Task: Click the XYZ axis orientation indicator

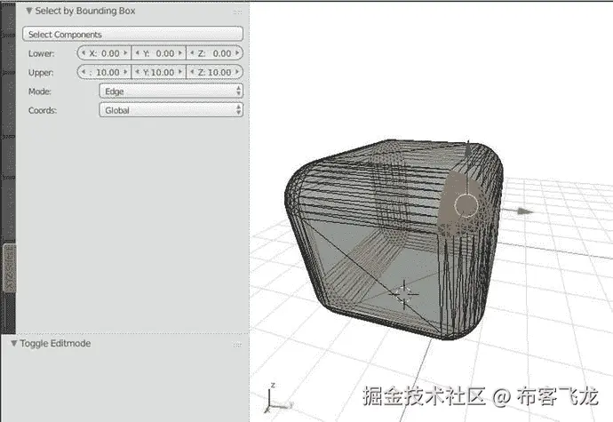Action: point(277,398)
